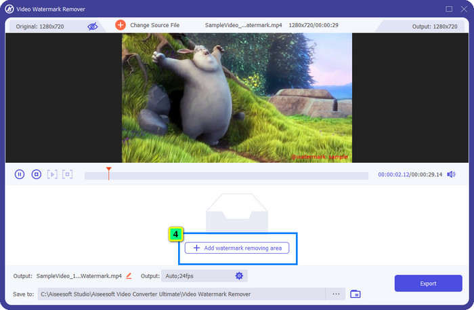Image resolution: width=474 pixels, height=310 pixels.
Task: Click the orange plus source file icon
Action: point(121,25)
